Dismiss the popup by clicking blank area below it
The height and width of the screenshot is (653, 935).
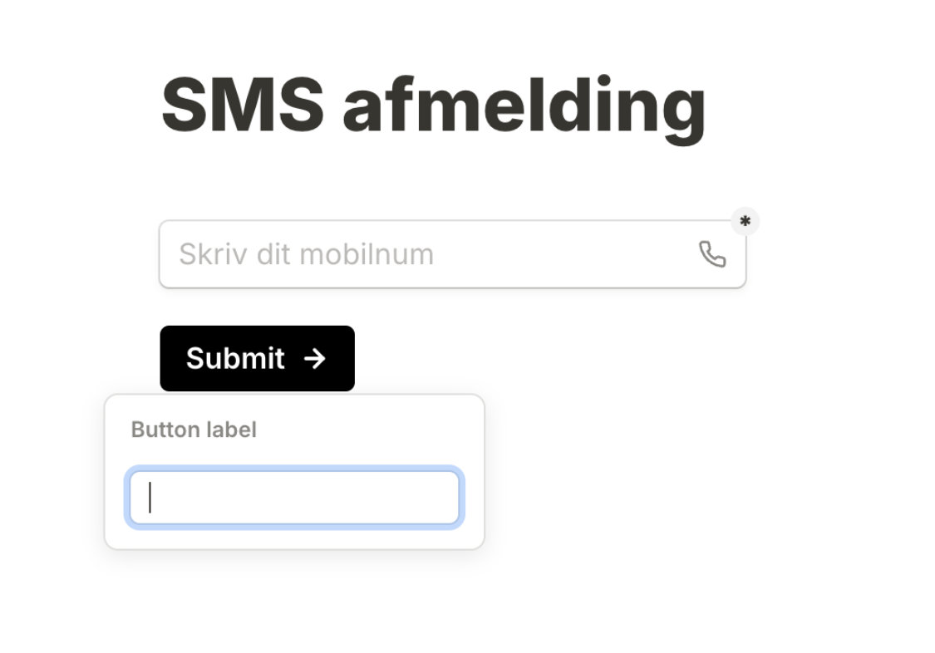click(294, 601)
